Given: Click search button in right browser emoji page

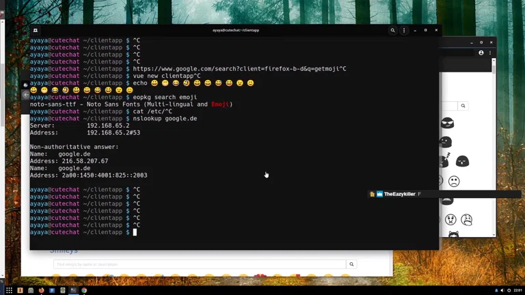Looking at the screenshot, I should pos(463,106).
